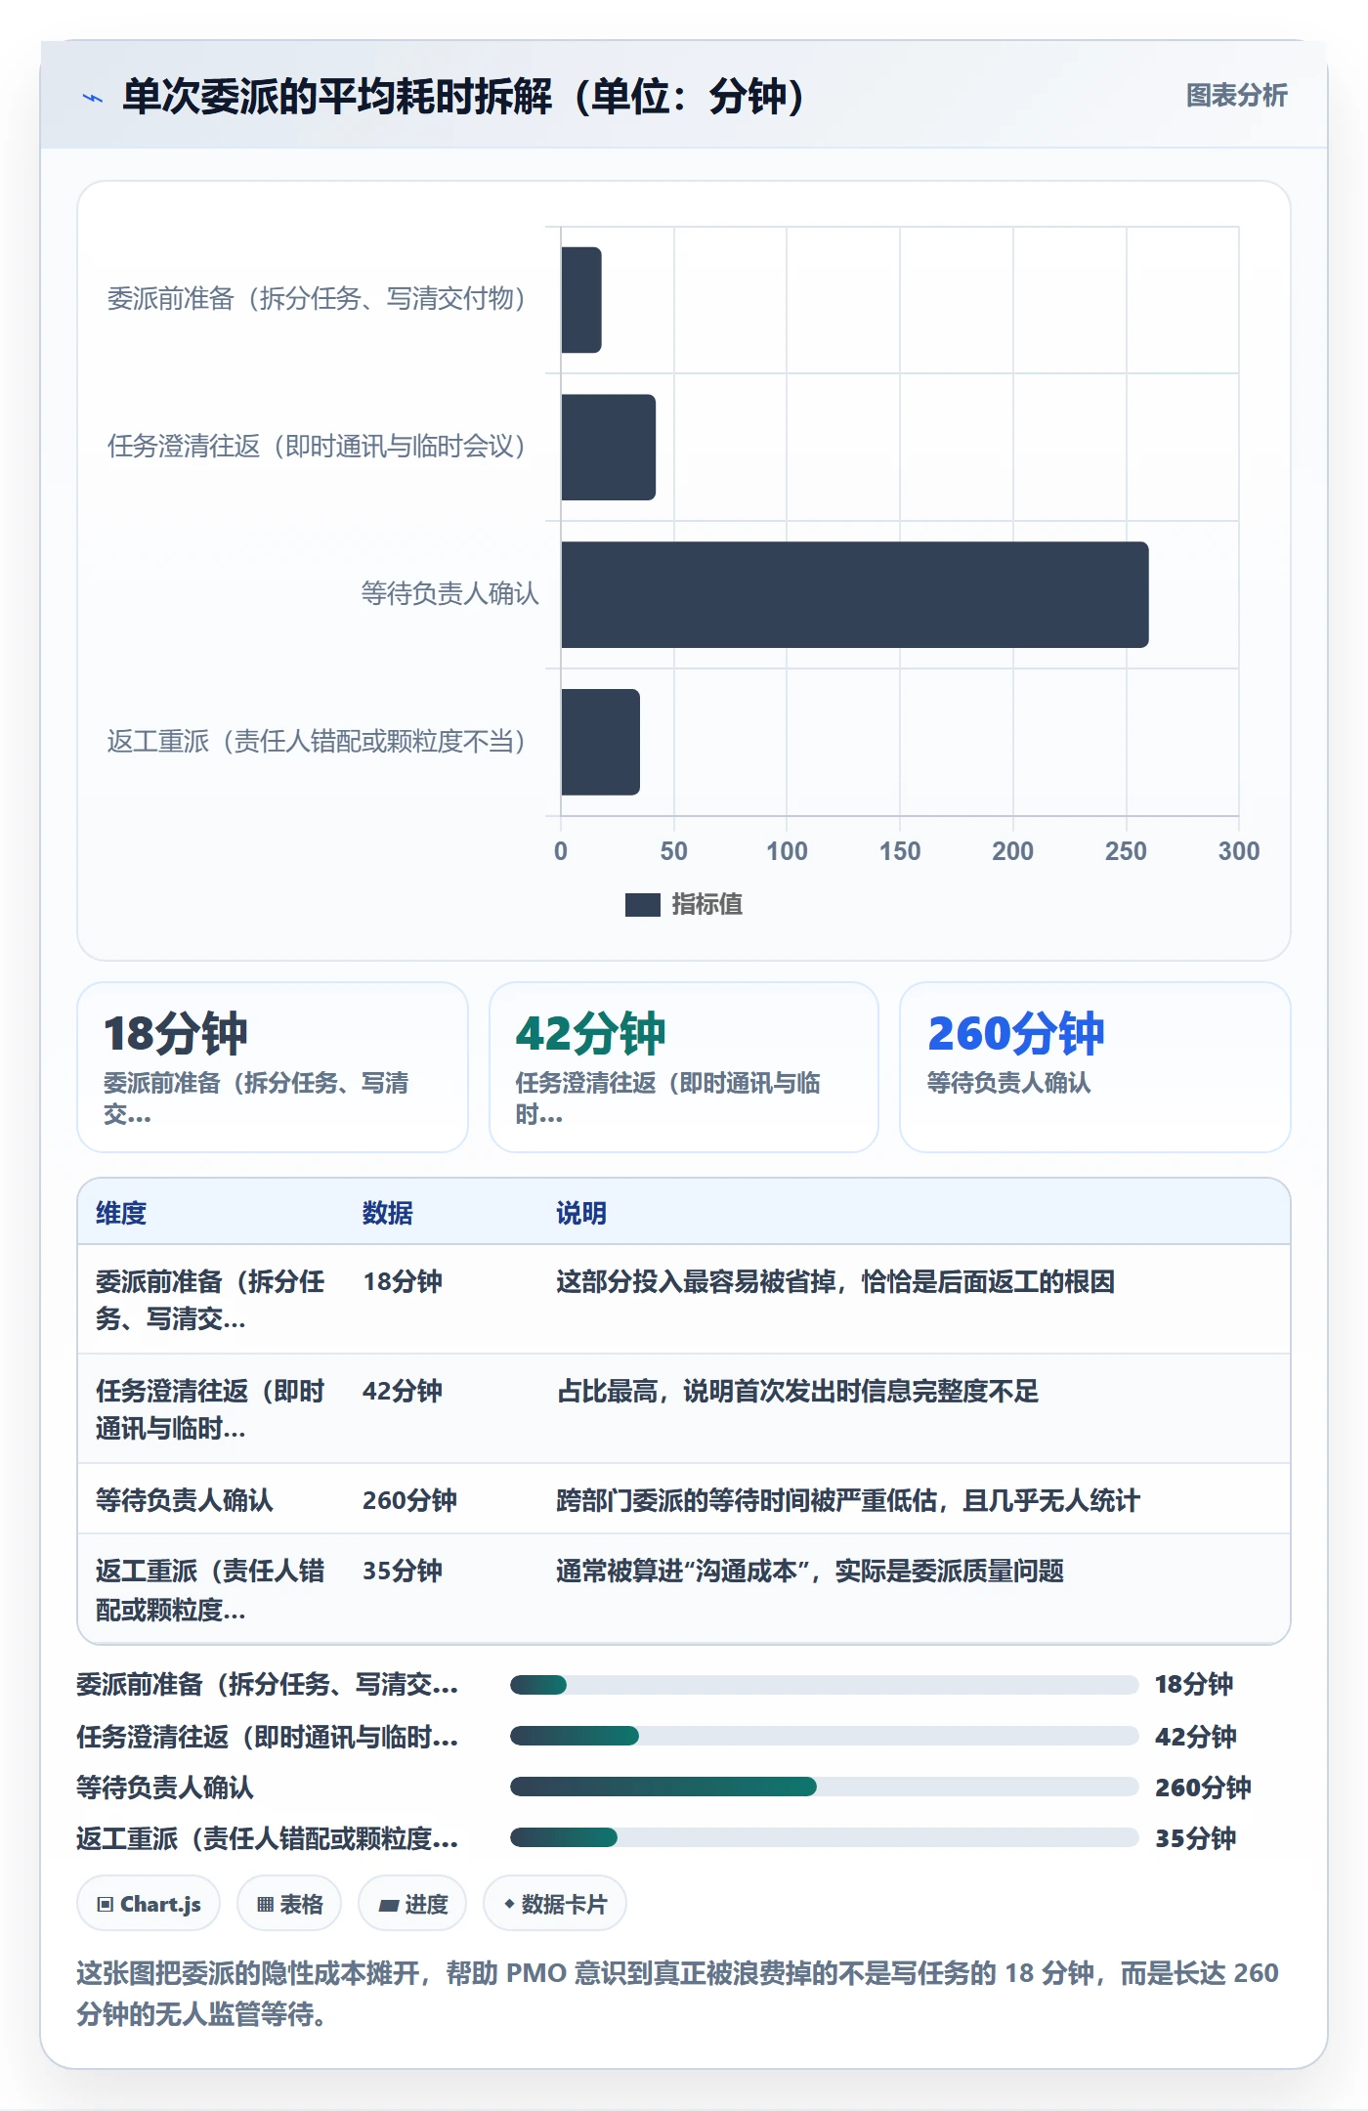Click the 维度 column header
Viewport: 1368px width, 2111px height.
click(x=121, y=1213)
